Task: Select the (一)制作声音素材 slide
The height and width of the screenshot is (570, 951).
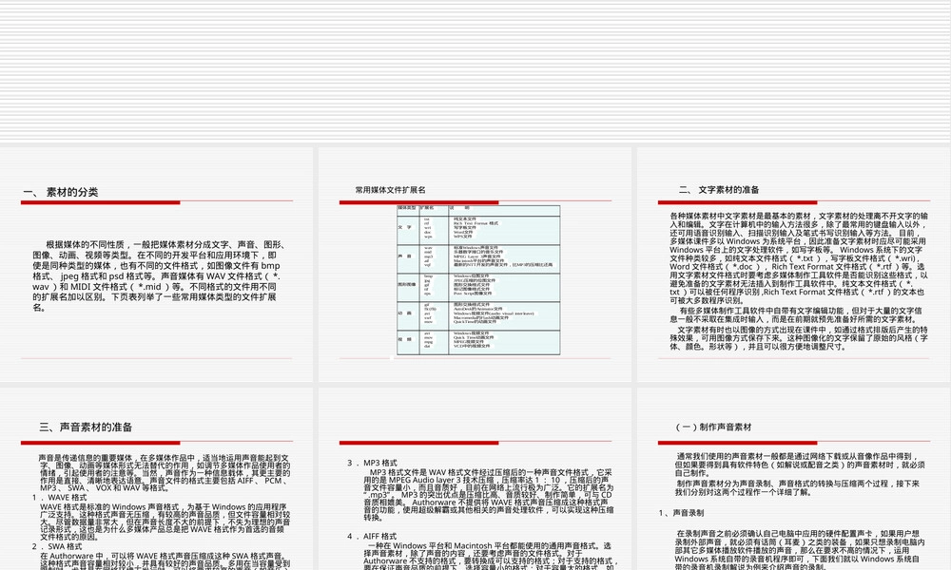Action: point(793,479)
